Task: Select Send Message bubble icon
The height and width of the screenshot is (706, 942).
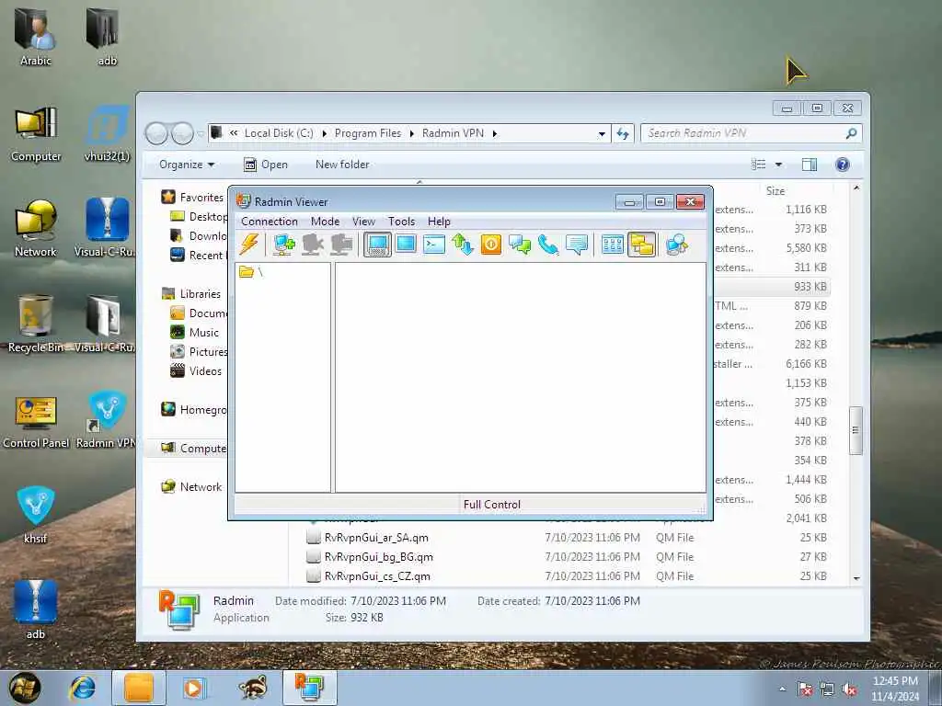Action: (x=577, y=245)
